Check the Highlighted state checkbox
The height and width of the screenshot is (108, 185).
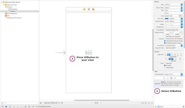165,68
